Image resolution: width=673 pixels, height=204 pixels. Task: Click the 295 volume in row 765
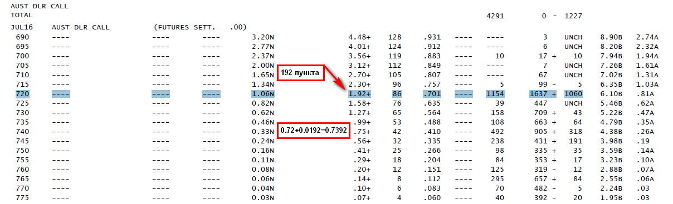(498, 178)
